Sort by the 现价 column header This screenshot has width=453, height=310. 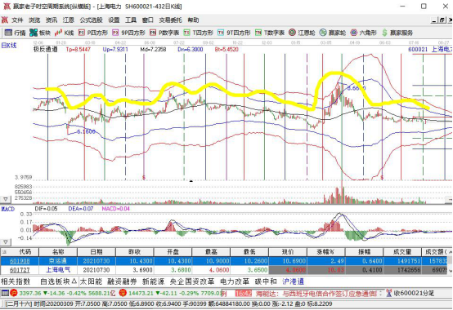click(x=288, y=252)
